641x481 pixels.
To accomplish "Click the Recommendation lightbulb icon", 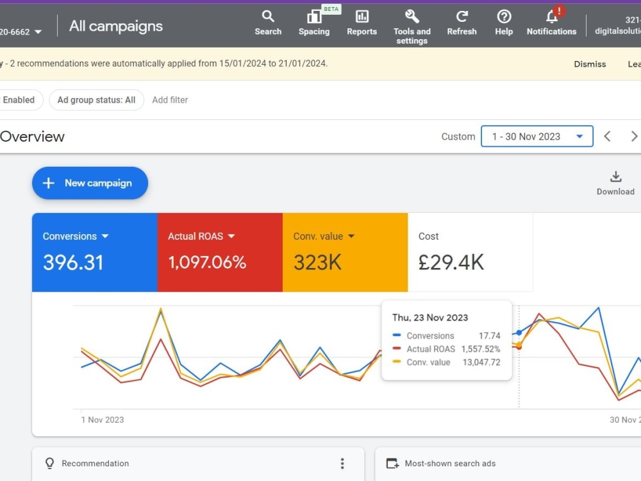I will [x=49, y=463].
